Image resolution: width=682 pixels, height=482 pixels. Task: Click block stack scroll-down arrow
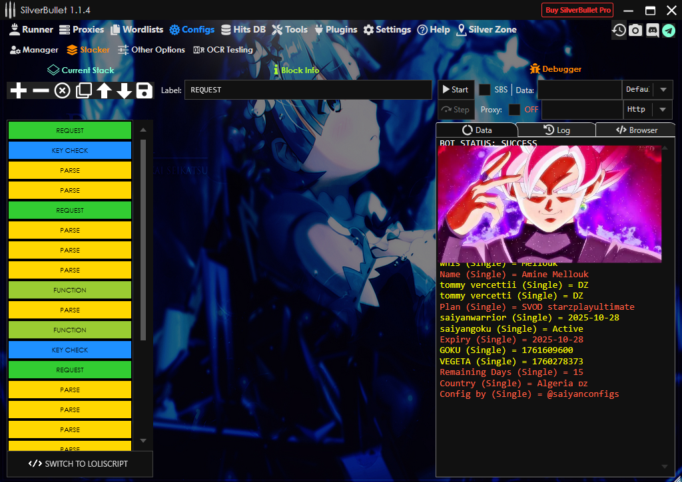click(143, 441)
